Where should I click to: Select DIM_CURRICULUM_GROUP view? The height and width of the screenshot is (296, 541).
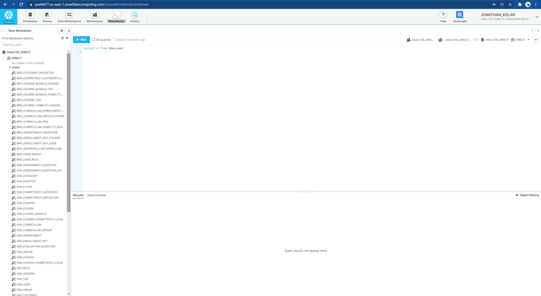tap(34, 230)
